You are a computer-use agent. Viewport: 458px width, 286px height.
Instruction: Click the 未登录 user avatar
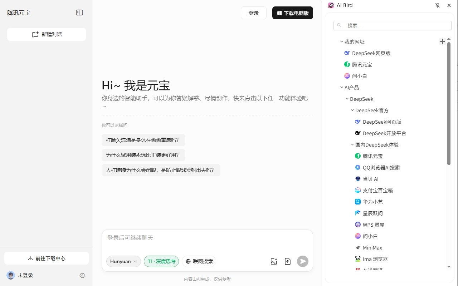click(x=11, y=275)
